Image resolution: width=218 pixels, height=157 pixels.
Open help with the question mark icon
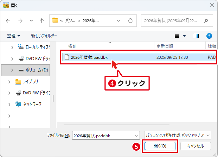pyautogui.click(x=209, y=36)
